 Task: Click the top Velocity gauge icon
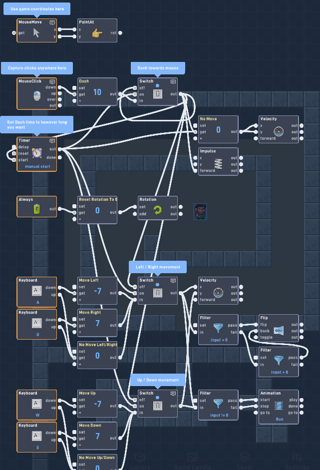pyautogui.click(x=279, y=131)
